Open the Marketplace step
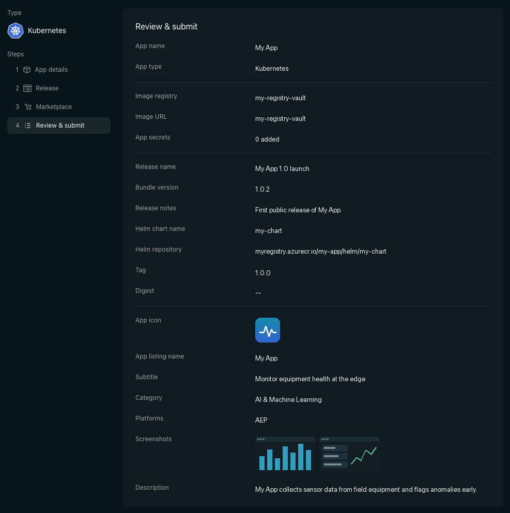 (x=59, y=107)
